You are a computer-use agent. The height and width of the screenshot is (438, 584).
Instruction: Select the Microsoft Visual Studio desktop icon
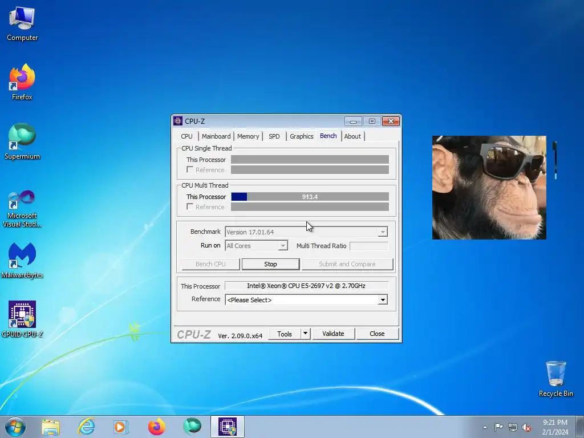coord(22,209)
